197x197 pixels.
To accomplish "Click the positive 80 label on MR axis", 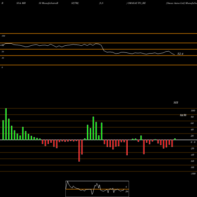I will 192,117.
